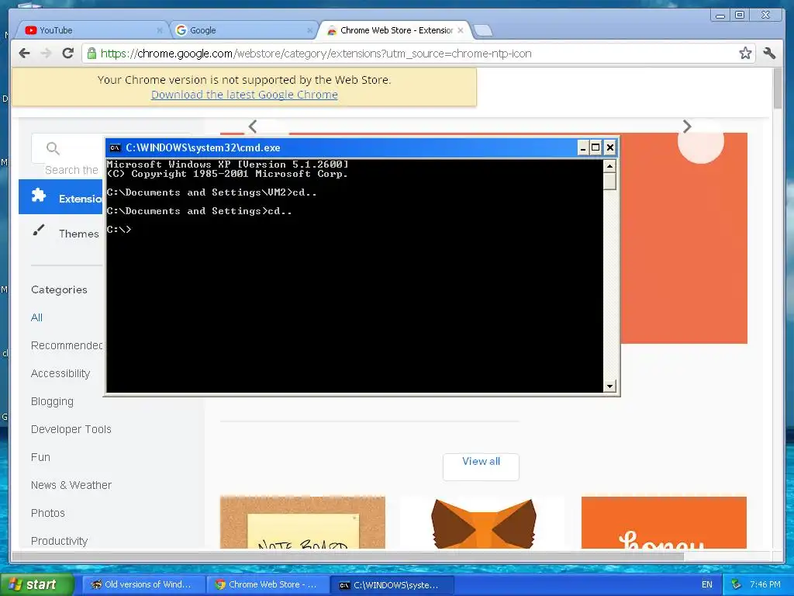Select the Extensions puzzle icon in the sidebar
This screenshot has width=794, height=596.
[39, 196]
